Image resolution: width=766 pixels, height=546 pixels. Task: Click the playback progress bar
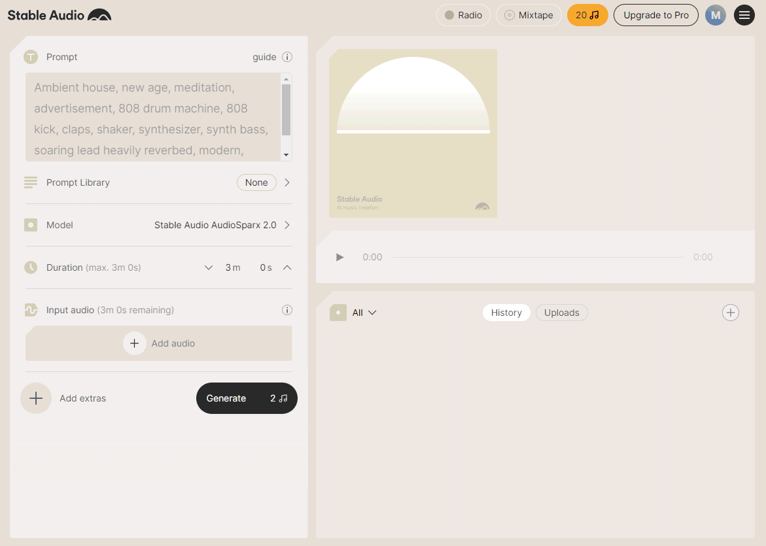tap(538, 258)
